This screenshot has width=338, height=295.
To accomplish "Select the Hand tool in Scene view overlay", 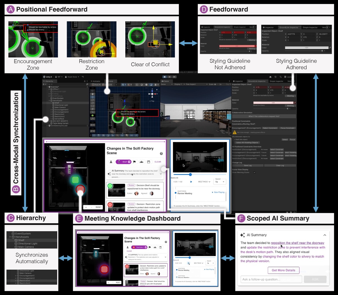I will 93,94.
